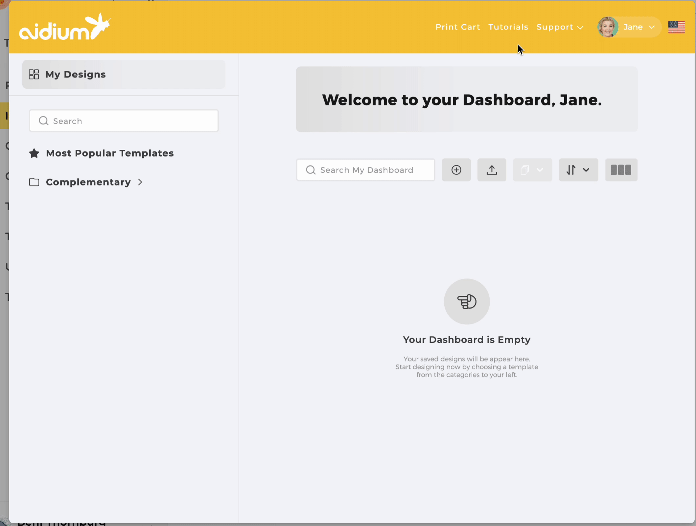
Task: Click the Complementary folder icon
Action: [x=34, y=182]
